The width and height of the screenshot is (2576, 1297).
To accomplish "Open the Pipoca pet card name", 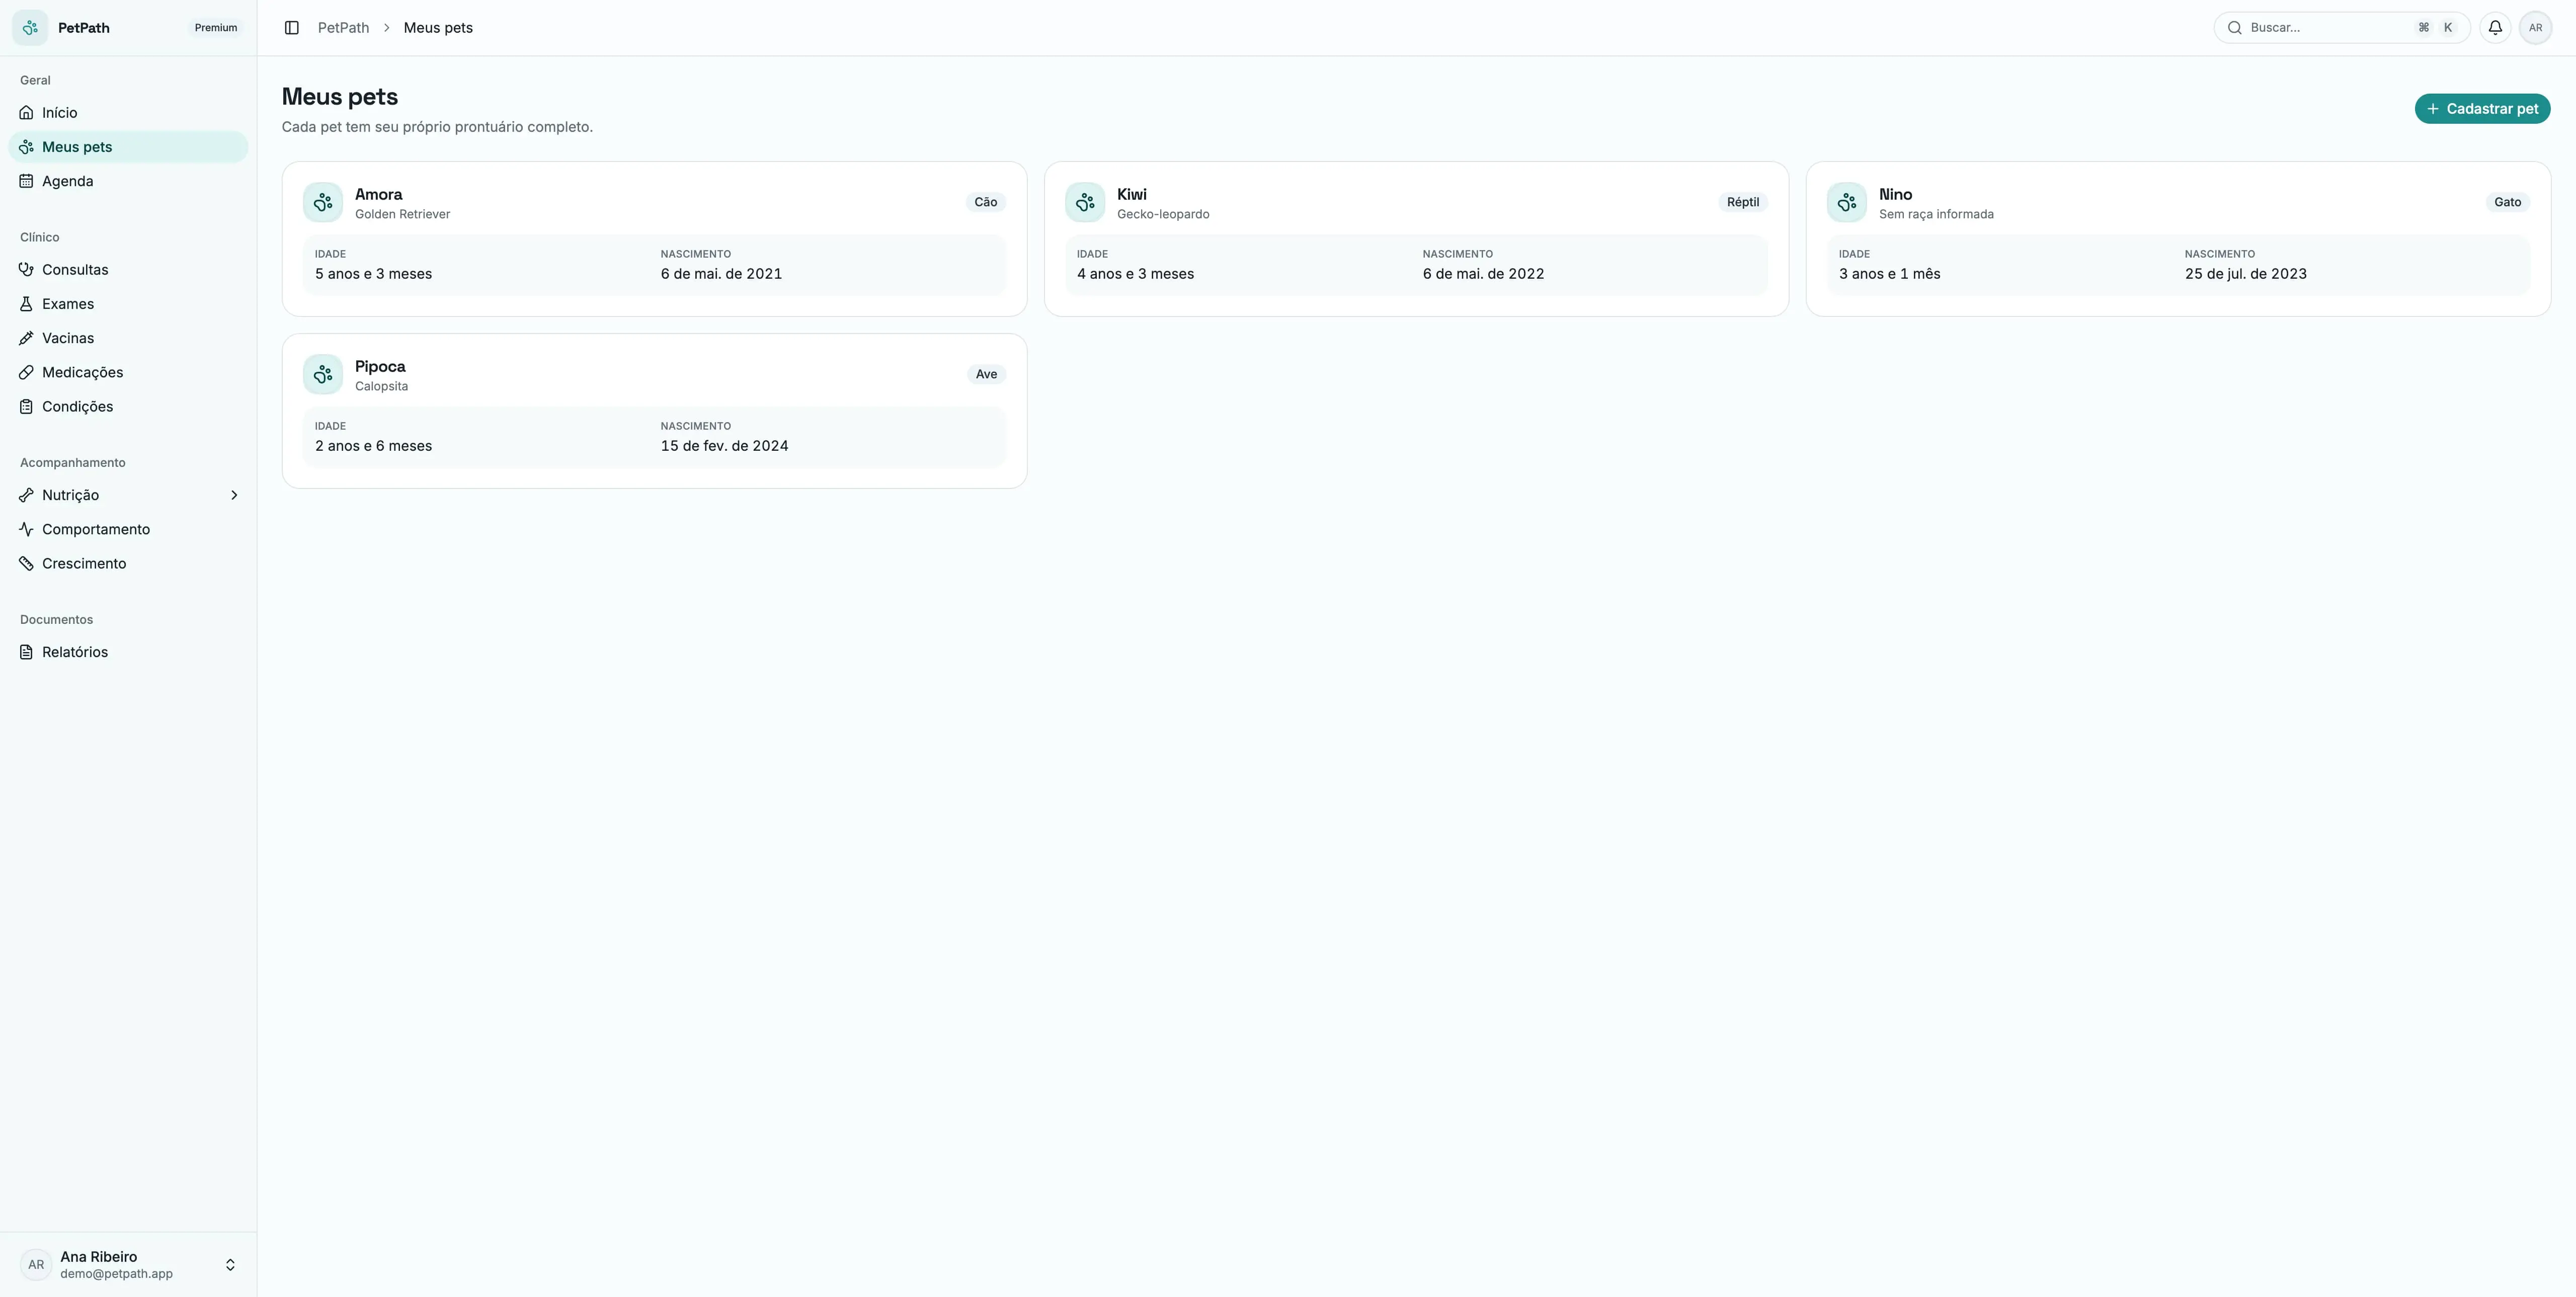I will coord(380,366).
